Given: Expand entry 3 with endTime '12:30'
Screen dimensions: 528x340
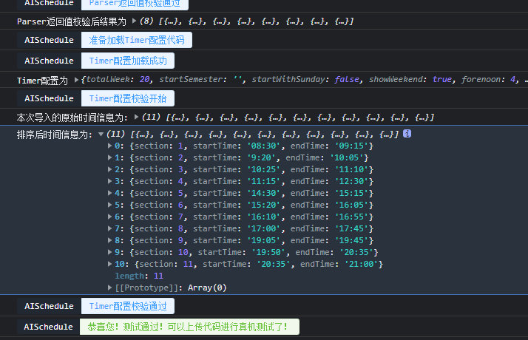Looking at the screenshot, I should [110, 182].
